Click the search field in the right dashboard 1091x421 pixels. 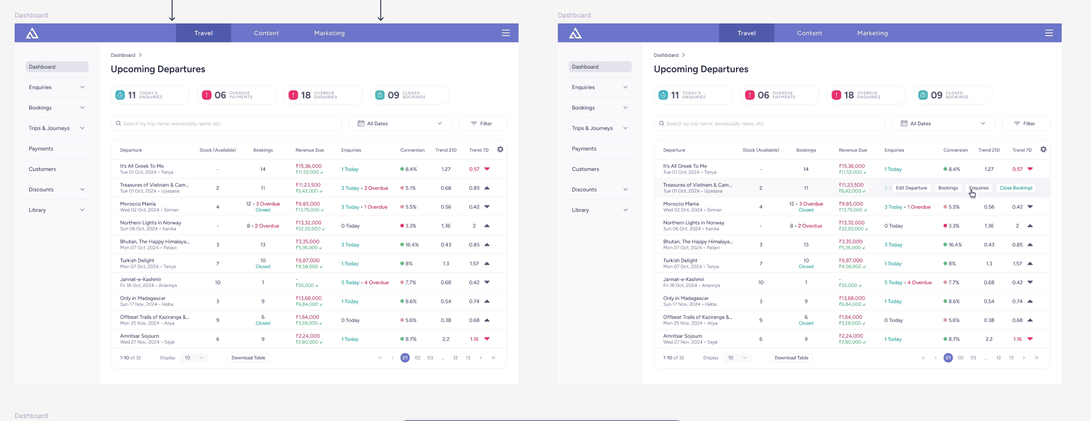coord(769,124)
